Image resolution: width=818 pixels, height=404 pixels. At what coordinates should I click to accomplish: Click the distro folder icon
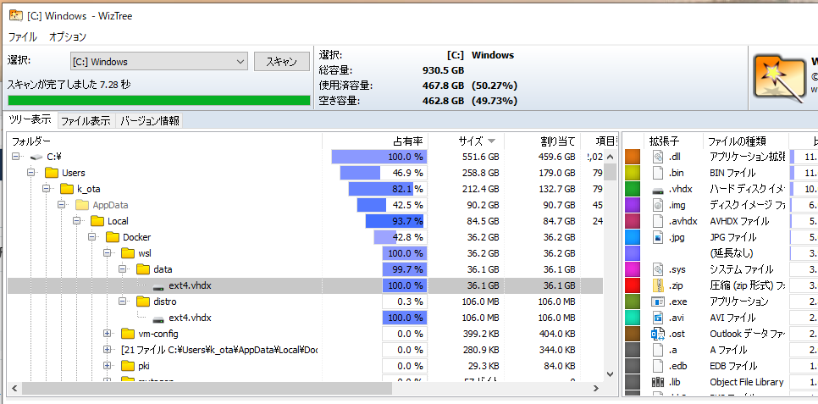143,302
